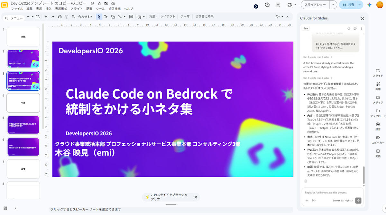Image resolution: width=386 pixels, height=215 pixels.
Task: Expand 'Ran 2 scripts, read 2 slides'
Action: (x=318, y=78)
